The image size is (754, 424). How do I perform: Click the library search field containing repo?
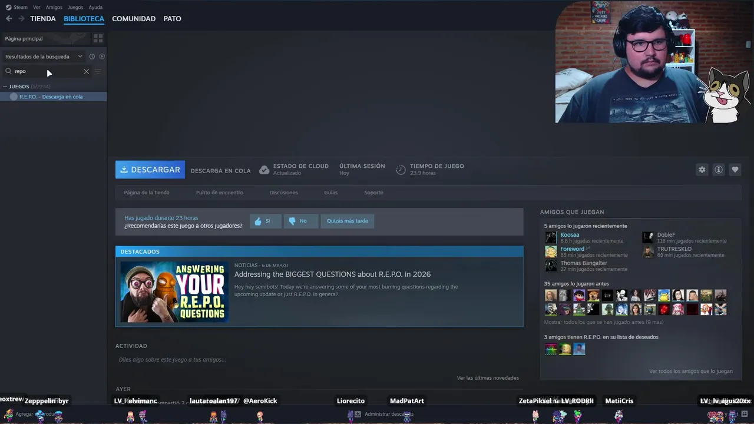[x=47, y=71]
